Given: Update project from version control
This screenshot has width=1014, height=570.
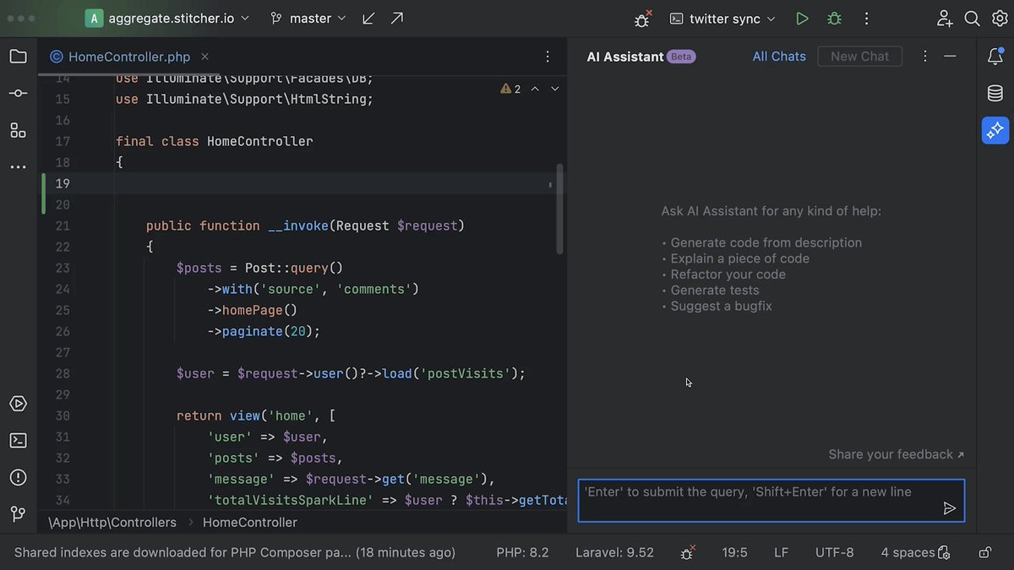Looking at the screenshot, I should pyautogui.click(x=368, y=18).
